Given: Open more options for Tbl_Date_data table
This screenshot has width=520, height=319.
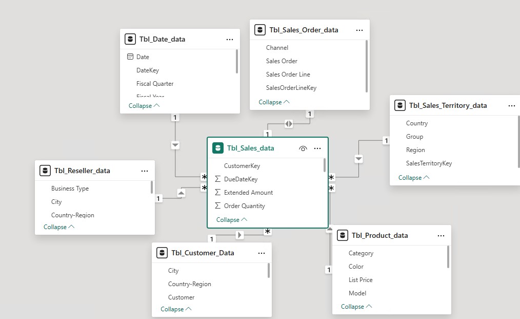Looking at the screenshot, I should pyautogui.click(x=230, y=39).
